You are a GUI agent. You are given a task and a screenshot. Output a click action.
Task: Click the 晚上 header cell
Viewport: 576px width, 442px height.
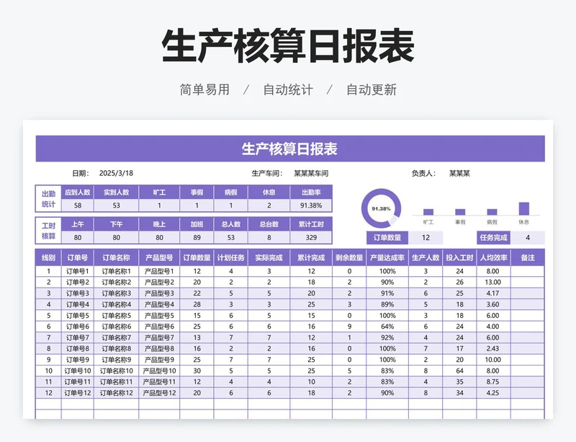pyautogui.click(x=159, y=224)
